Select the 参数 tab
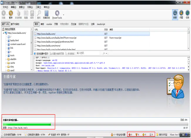191x138 pixels. click(42, 24)
